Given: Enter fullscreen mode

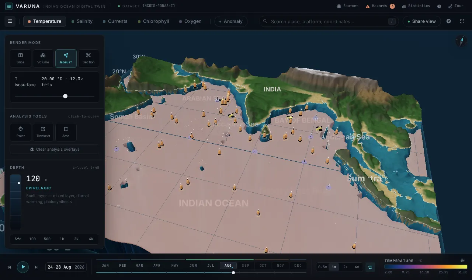Looking at the screenshot, I should coord(462,21).
